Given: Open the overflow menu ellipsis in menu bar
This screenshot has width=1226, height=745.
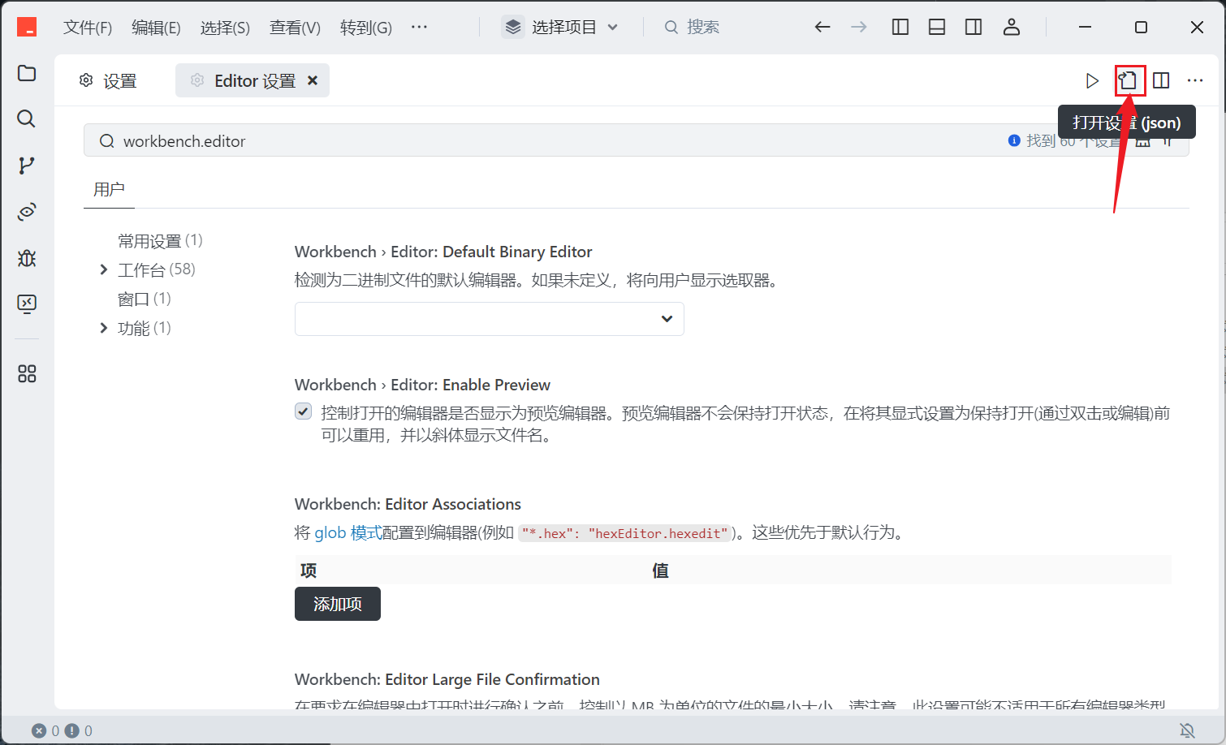Looking at the screenshot, I should pos(419,27).
